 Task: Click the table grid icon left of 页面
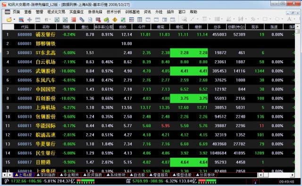point(8,12)
